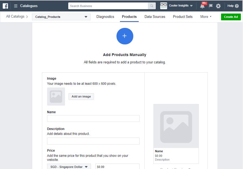Click the blue plus circle icon
243x169 pixels.
(125, 36)
